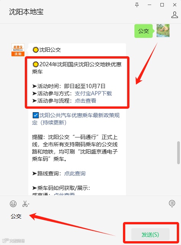Click the blue checkbox emoji before policy link

pyautogui.click(x=36, y=116)
